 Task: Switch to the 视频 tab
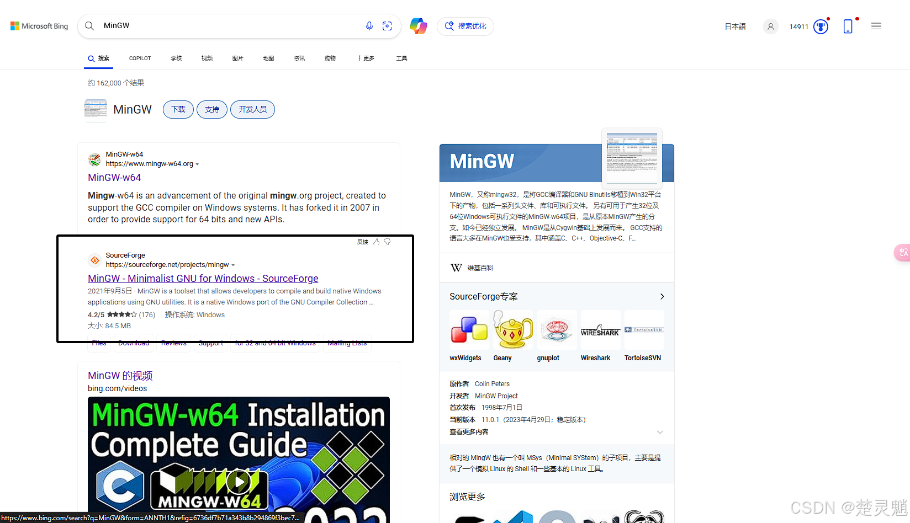(207, 58)
